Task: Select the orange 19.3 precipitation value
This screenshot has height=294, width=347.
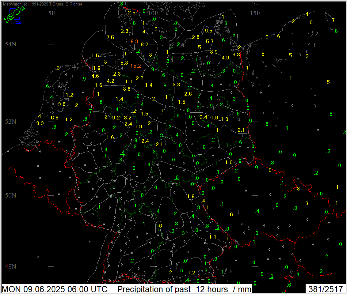Action: click(133, 41)
